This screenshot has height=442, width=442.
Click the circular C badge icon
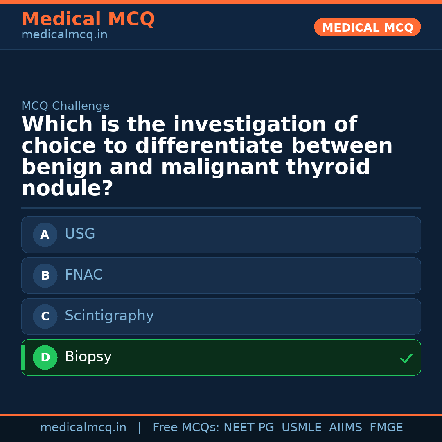click(x=45, y=316)
